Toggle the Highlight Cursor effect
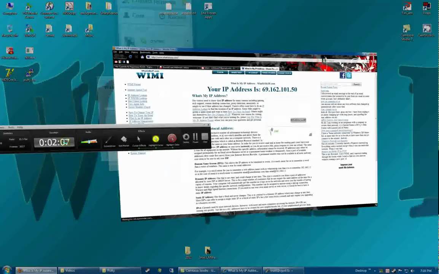Screen dimensions: 439x274 (156, 140)
